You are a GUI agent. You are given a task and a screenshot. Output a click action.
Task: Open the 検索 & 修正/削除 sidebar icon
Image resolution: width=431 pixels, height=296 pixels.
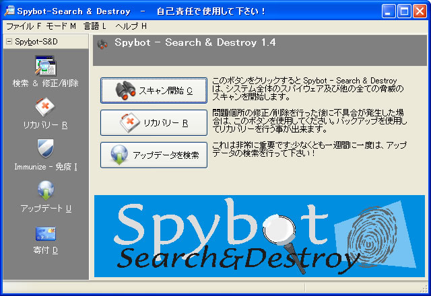tap(45, 66)
